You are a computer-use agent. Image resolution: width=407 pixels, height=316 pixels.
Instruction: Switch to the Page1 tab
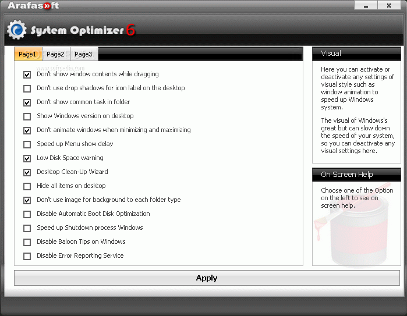click(28, 54)
